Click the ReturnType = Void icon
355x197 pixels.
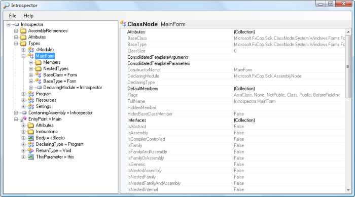tap(31, 150)
